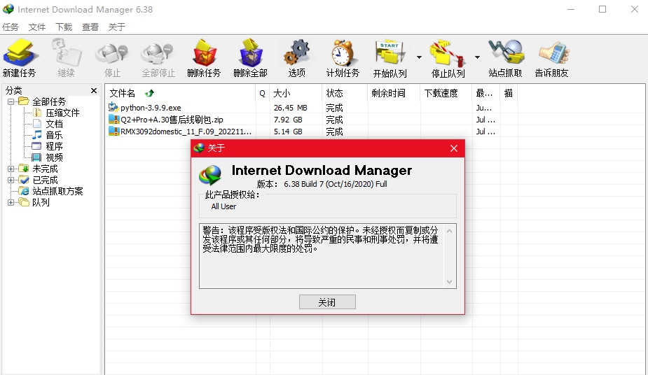Click the warning text scrollbar up arrow

(x=449, y=231)
